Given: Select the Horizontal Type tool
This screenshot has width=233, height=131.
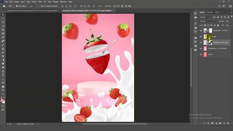Looking at the screenshot, I should point(3,75).
